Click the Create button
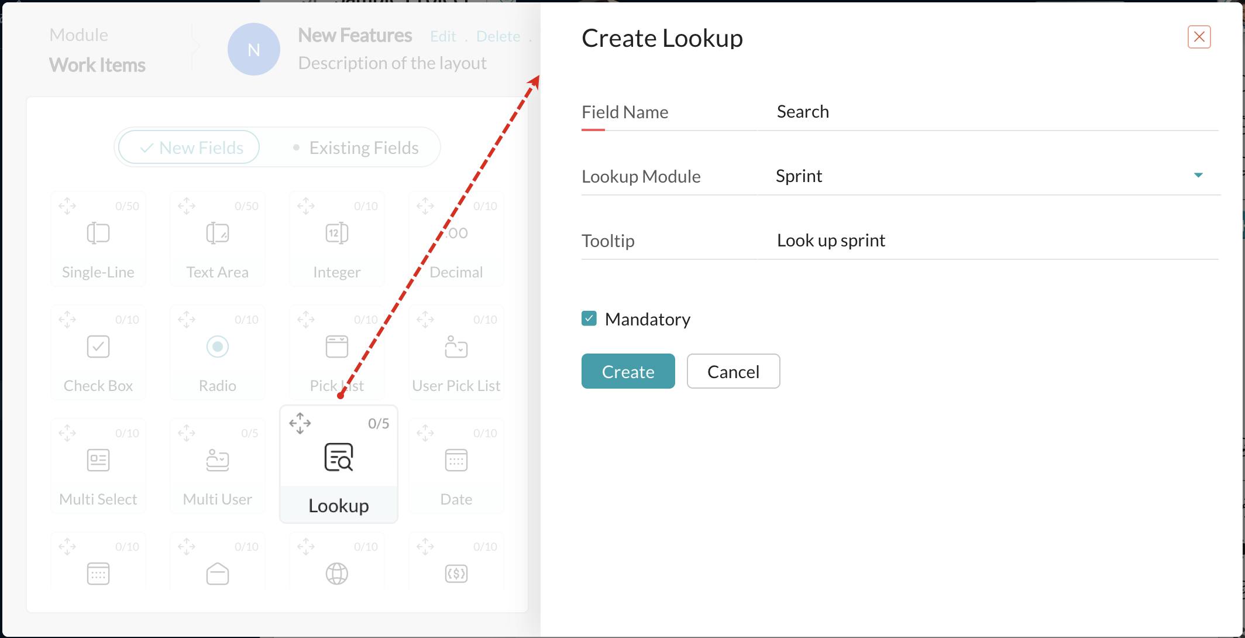Screen dimensions: 1245x638 click(x=628, y=371)
